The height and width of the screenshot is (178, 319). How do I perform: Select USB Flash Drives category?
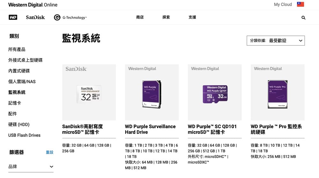point(25,135)
